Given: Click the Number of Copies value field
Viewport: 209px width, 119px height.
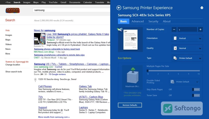Looking at the screenshot, I should tap(187, 29).
